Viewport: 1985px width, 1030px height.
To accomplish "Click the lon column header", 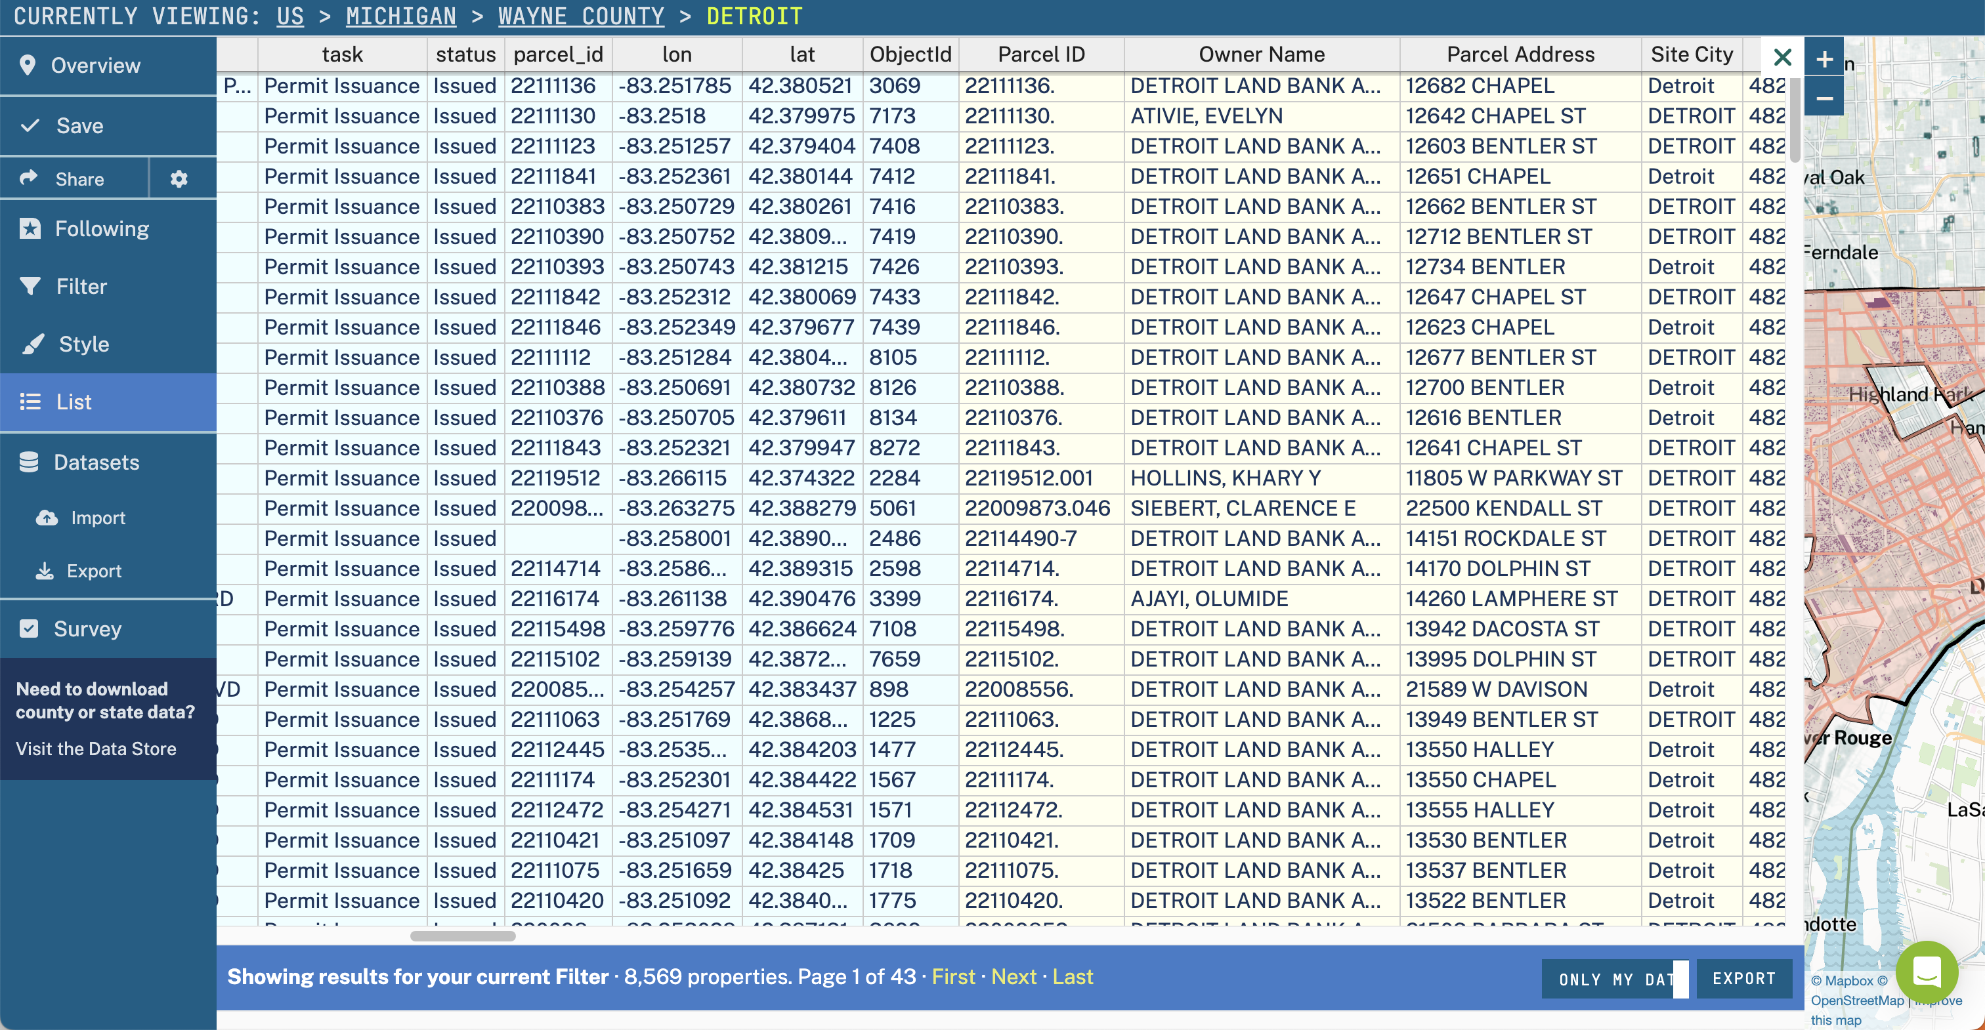I will pyautogui.click(x=677, y=54).
